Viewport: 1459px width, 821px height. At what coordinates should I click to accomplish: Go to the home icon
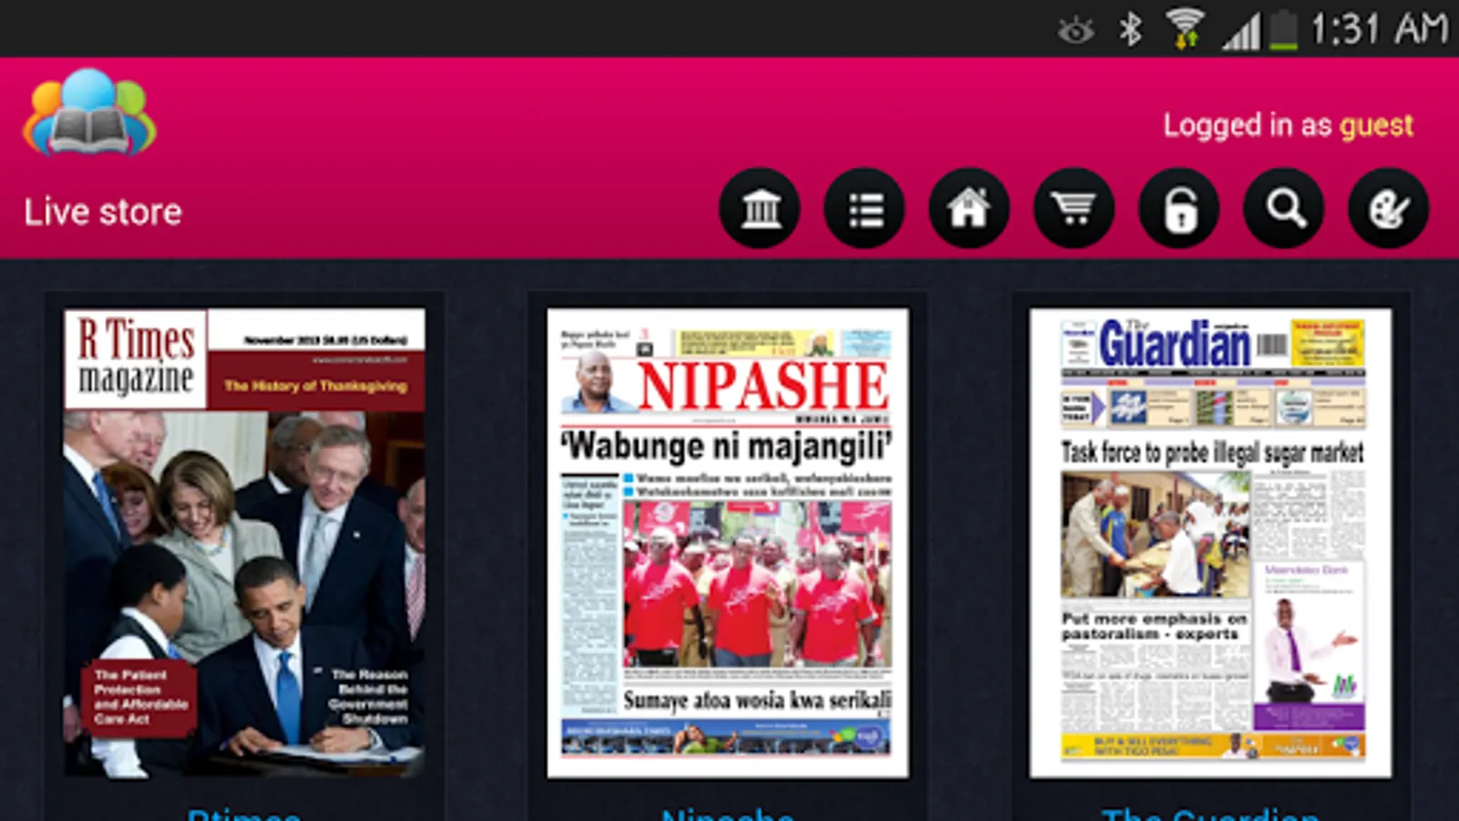969,209
